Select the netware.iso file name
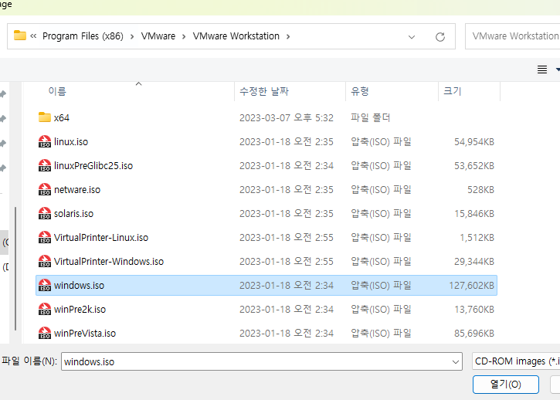Image resolution: width=560 pixels, height=400 pixels. (x=77, y=190)
